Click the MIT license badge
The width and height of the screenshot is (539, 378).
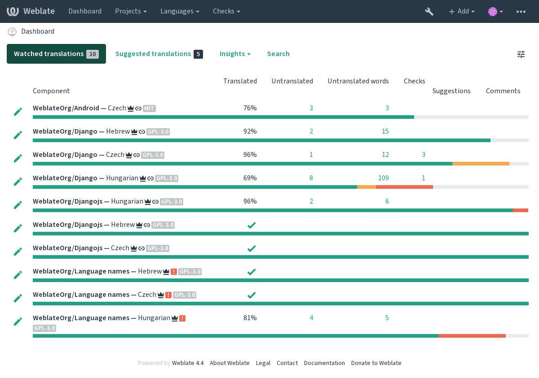click(150, 109)
